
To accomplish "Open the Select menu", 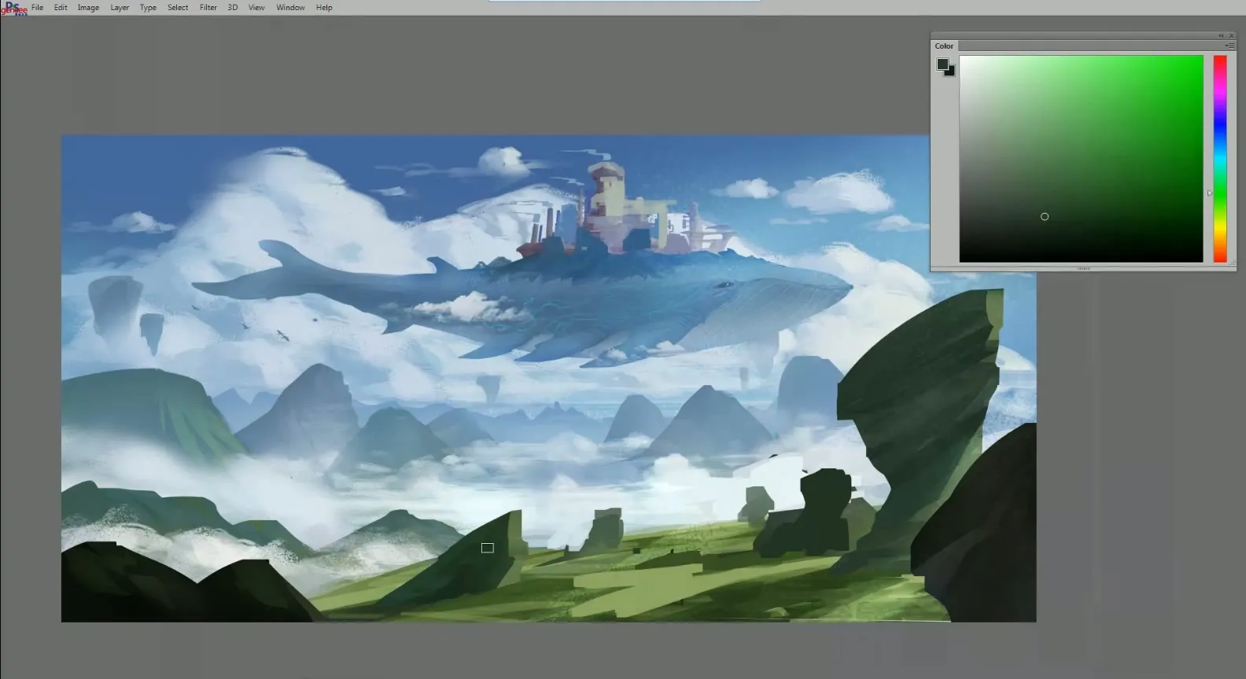I will [x=178, y=8].
